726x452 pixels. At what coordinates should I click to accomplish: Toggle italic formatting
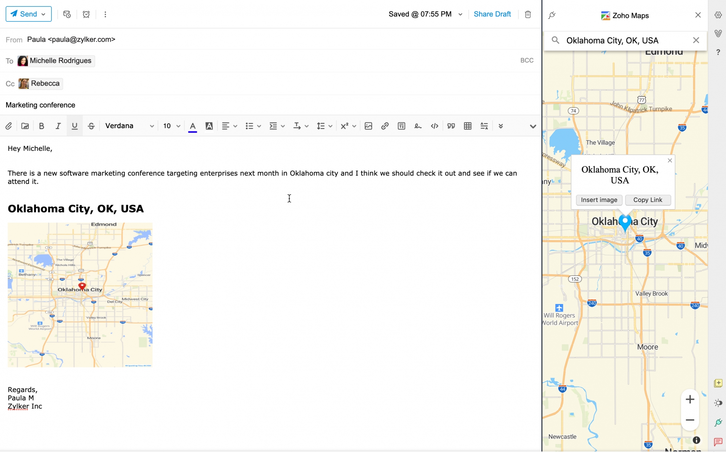(58, 126)
